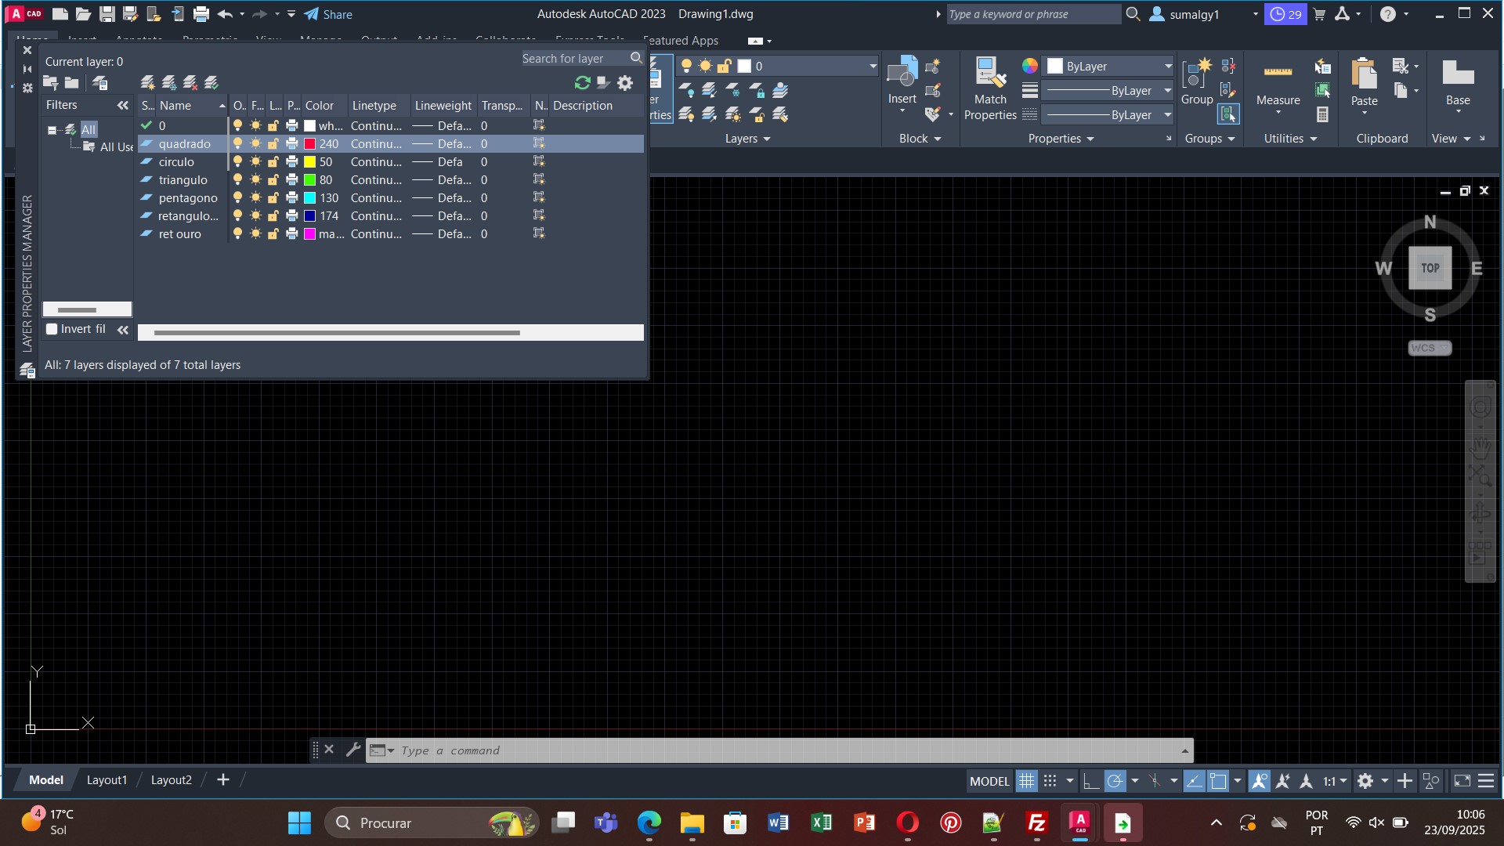Viewport: 1504px width, 846px height.
Task: Click the Share button
Action: click(x=328, y=14)
